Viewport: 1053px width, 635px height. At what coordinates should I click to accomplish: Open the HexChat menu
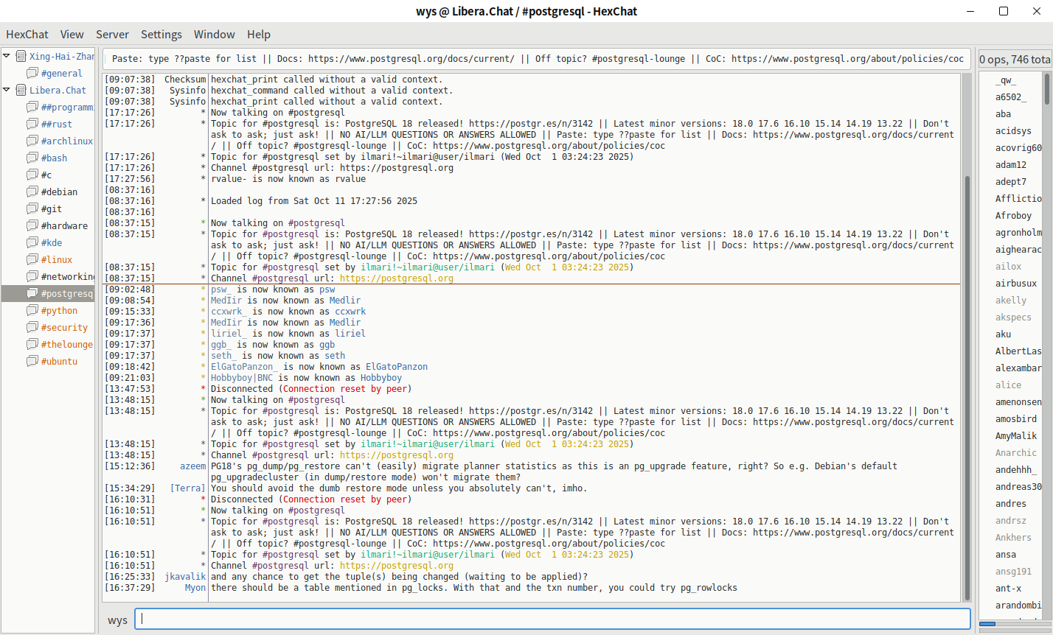point(27,35)
